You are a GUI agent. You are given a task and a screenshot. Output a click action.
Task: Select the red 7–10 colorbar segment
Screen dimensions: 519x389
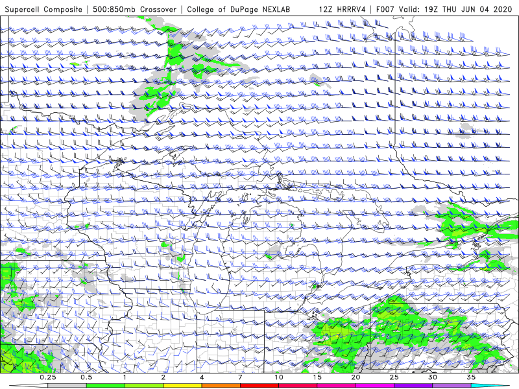coord(259,386)
